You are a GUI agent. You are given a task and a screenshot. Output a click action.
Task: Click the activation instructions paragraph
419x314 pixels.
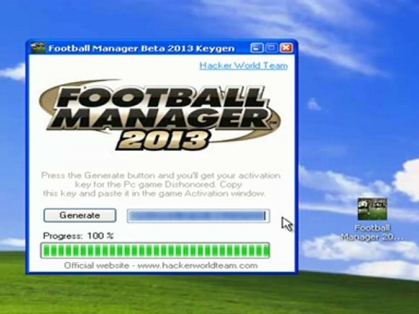tap(160, 184)
